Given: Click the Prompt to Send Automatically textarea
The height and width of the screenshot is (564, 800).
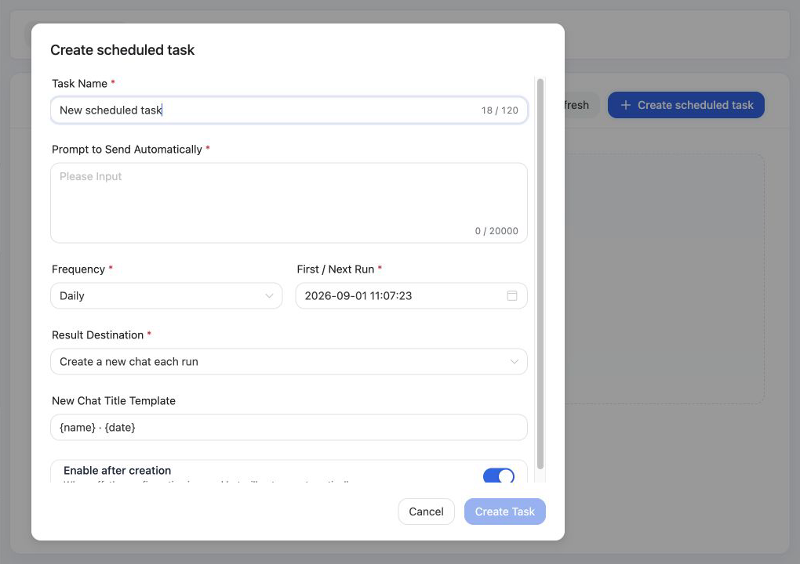Looking at the screenshot, I should pos(289,203).
